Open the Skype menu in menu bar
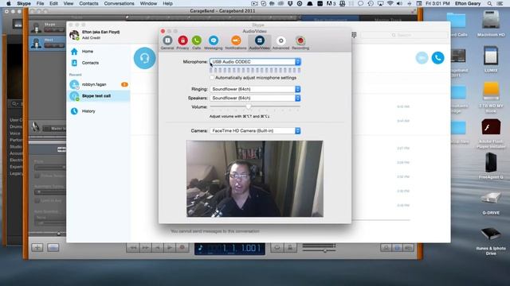 pos(24,3)
